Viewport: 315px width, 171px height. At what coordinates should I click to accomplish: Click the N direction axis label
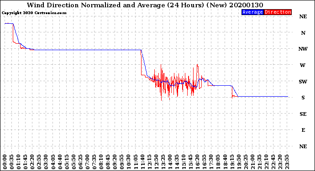coord(303,33)
